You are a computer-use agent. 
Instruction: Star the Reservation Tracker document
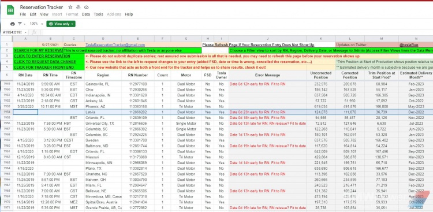click(70, 7)
